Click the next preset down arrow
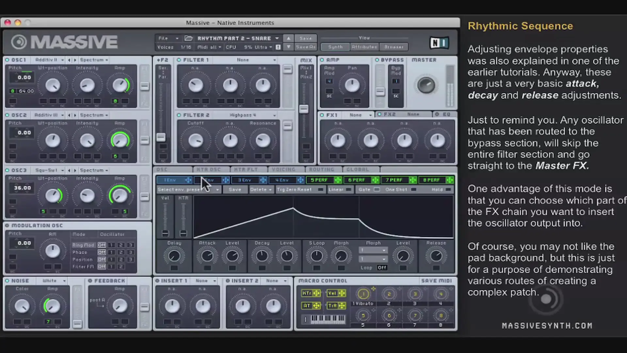This screenshot has width=627, height=353. [288, 47]
